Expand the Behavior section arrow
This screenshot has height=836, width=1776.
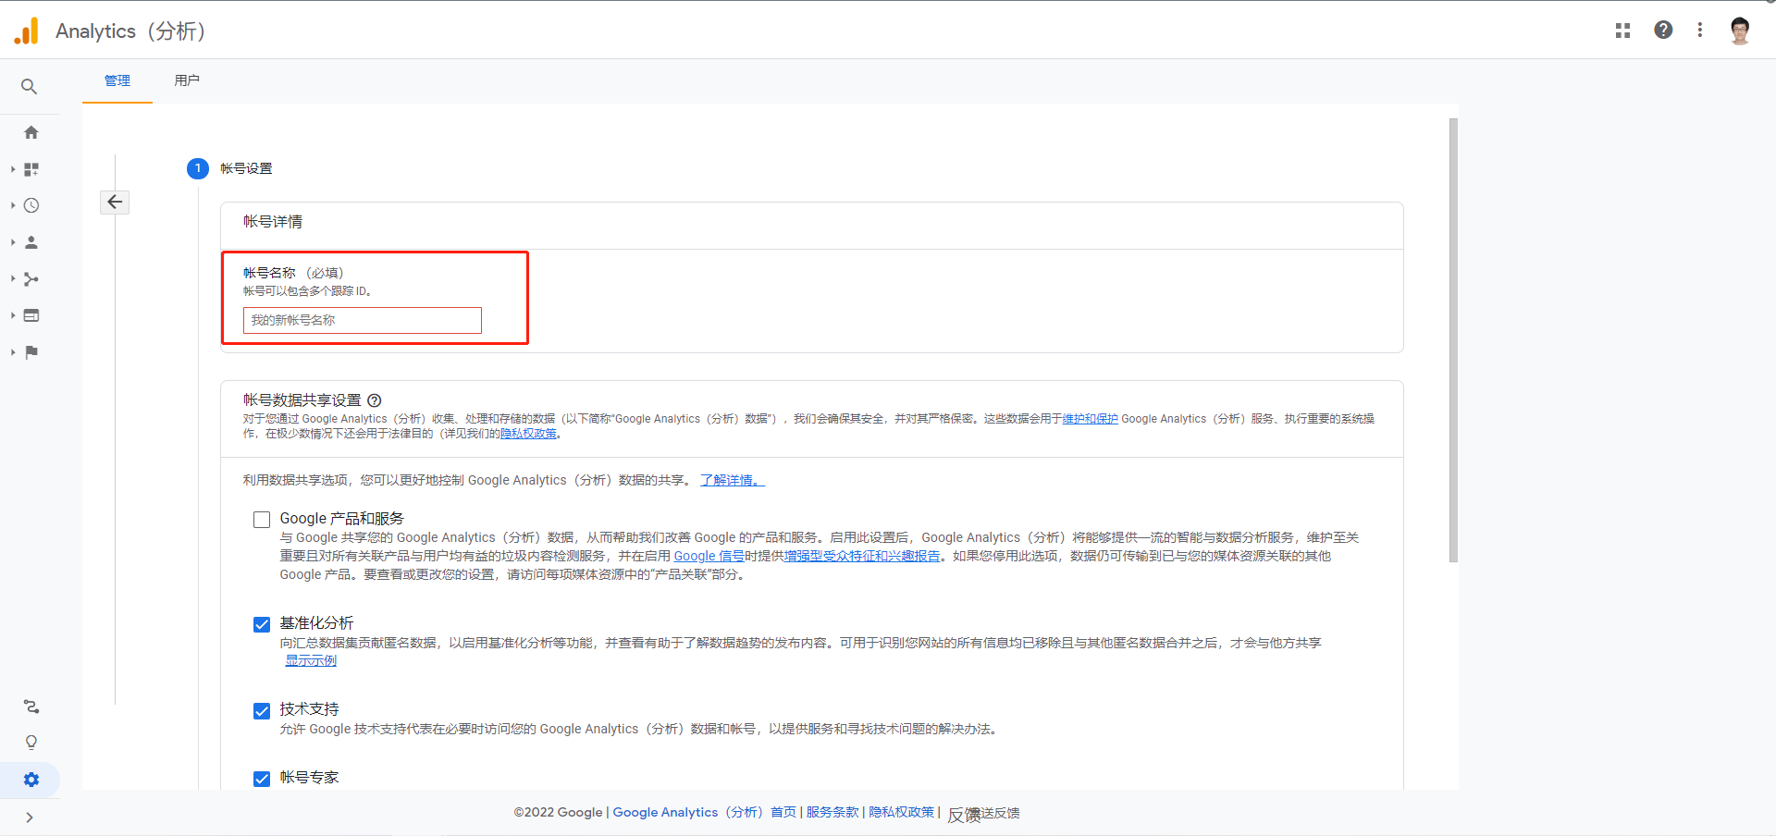pos(13,315)
